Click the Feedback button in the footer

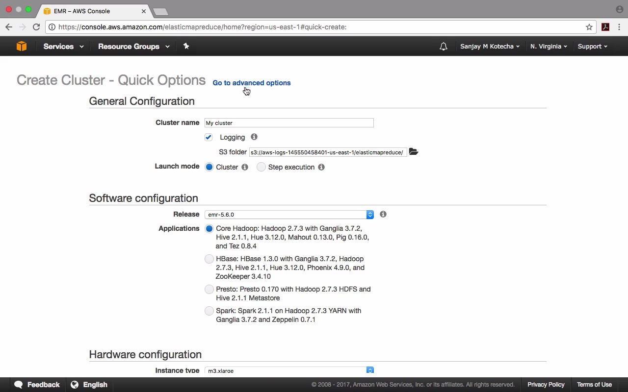(x=37, y=385)
